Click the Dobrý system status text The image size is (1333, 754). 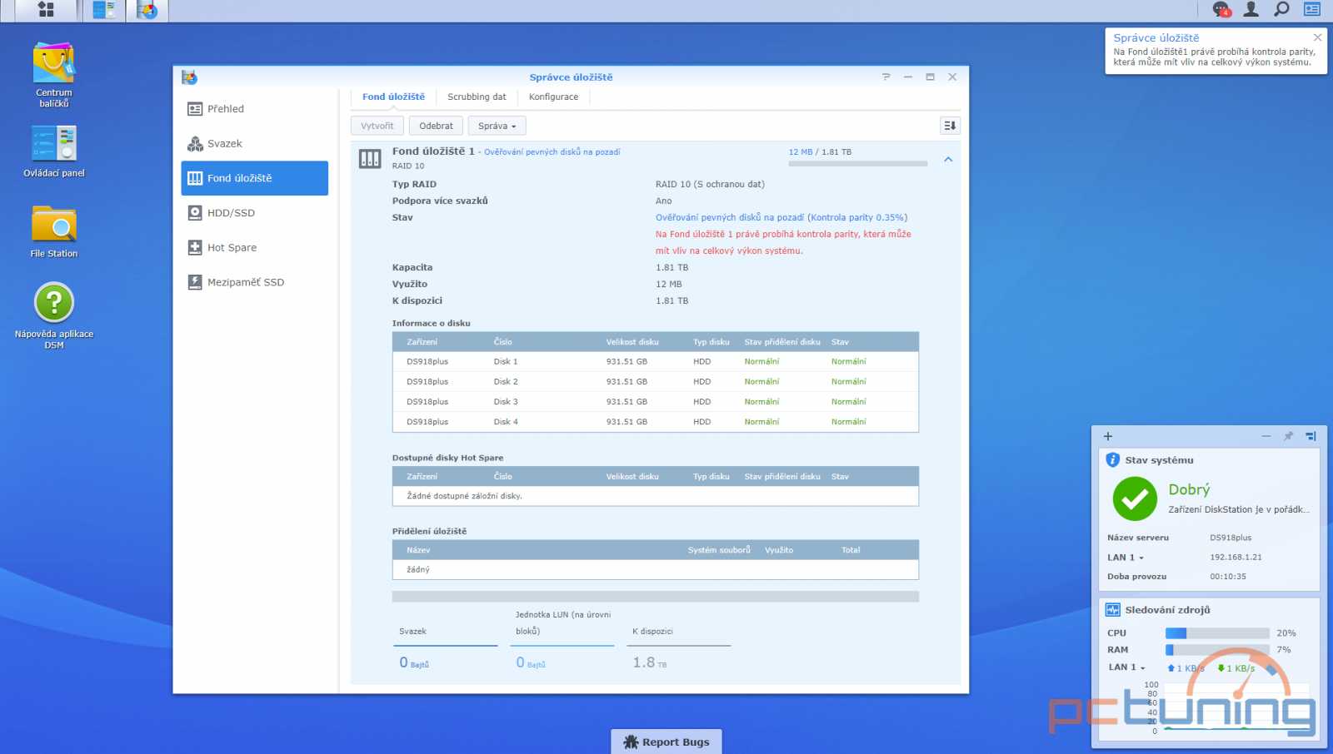(x=1189, y=490)
